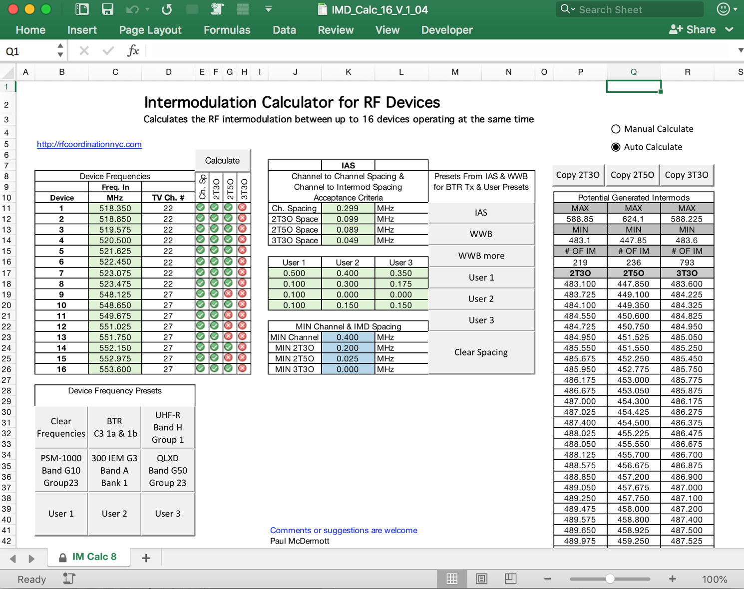Expand the formula bar using right arrow

coord(740,50)
